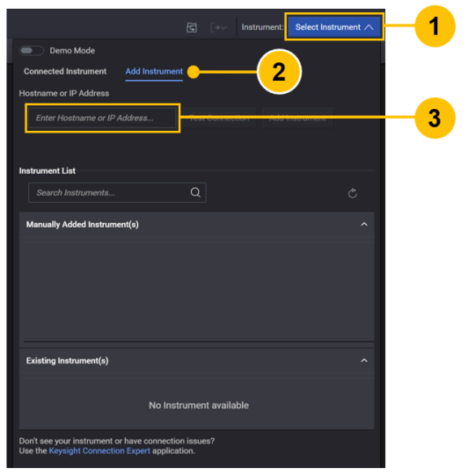Switch to the Connected Instrument tab
Viewport: 468px width, 476px height.
tap(65, 71)
